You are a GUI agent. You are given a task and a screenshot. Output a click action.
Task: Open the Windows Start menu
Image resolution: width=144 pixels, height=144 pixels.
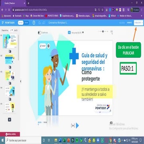coord(2,140)
